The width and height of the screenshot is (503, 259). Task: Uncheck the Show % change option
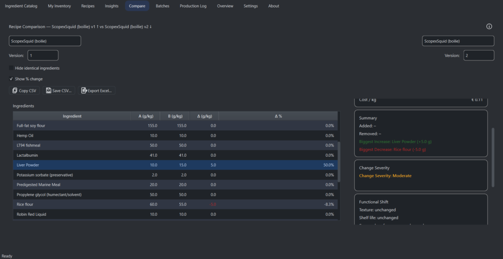11,79
